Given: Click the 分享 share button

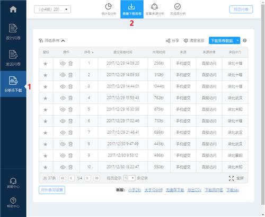Looking at the screenshot, I should point(172,41).
